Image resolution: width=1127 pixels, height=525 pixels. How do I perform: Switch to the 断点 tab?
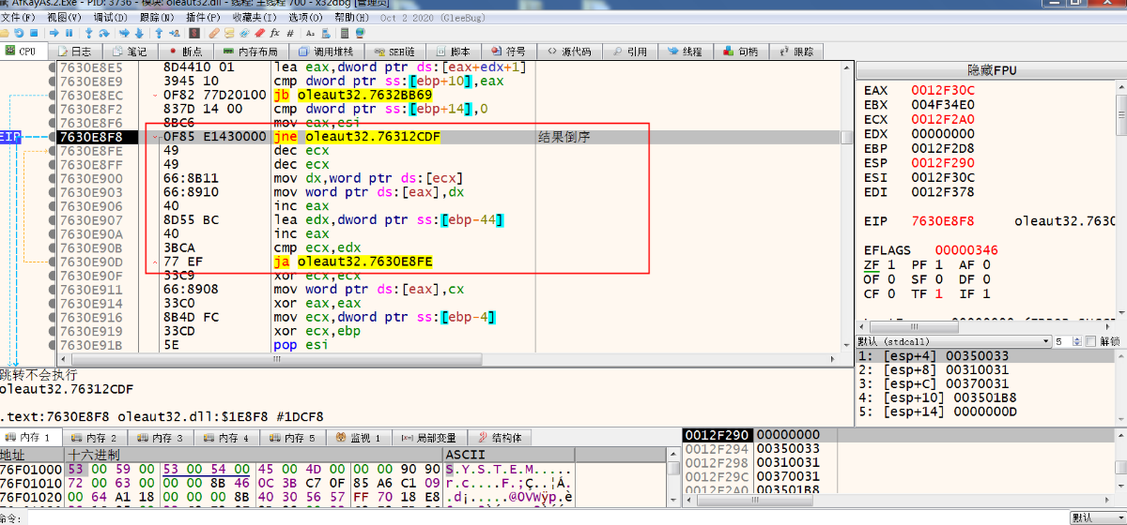[x=184, y=52]
